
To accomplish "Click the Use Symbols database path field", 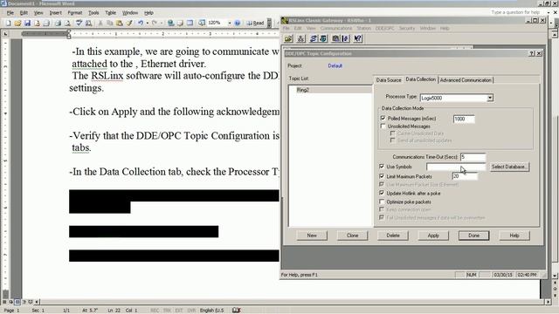I will [x=456, y=167].
